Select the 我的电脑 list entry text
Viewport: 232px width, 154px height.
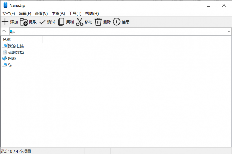[x=16, y=46]
